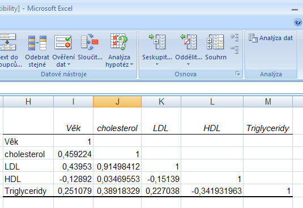The image size is (303, 208).
Task: Expand the Analýza hypotéz dropdown arrow
Action: coord(131,64)
